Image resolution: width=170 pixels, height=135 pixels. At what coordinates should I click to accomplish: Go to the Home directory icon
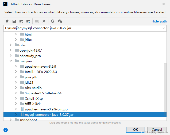coord(7,21)
